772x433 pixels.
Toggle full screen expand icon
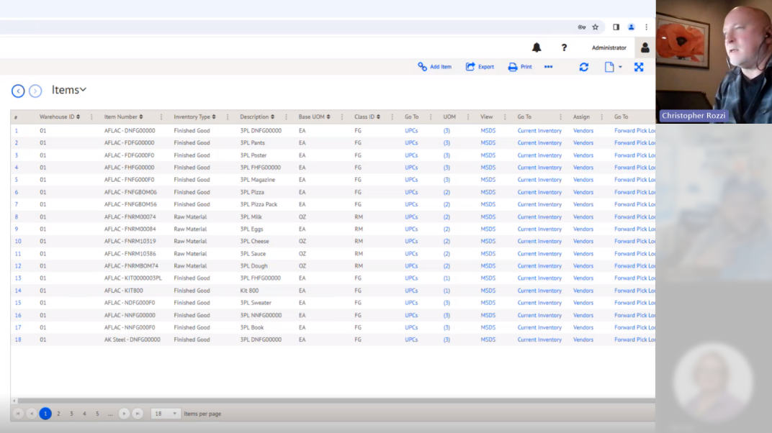pos(639,67)
